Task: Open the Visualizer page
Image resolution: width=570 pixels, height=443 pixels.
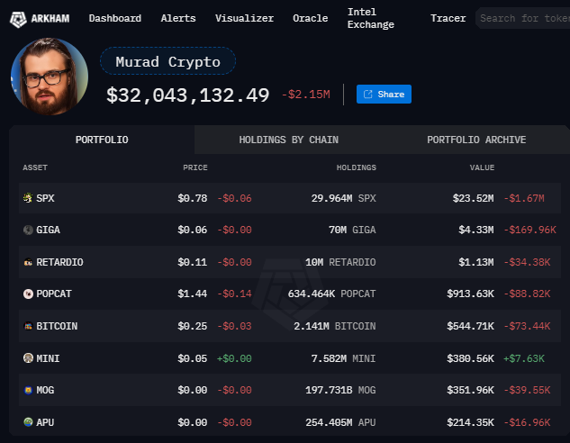Action: tap(244, 18)
